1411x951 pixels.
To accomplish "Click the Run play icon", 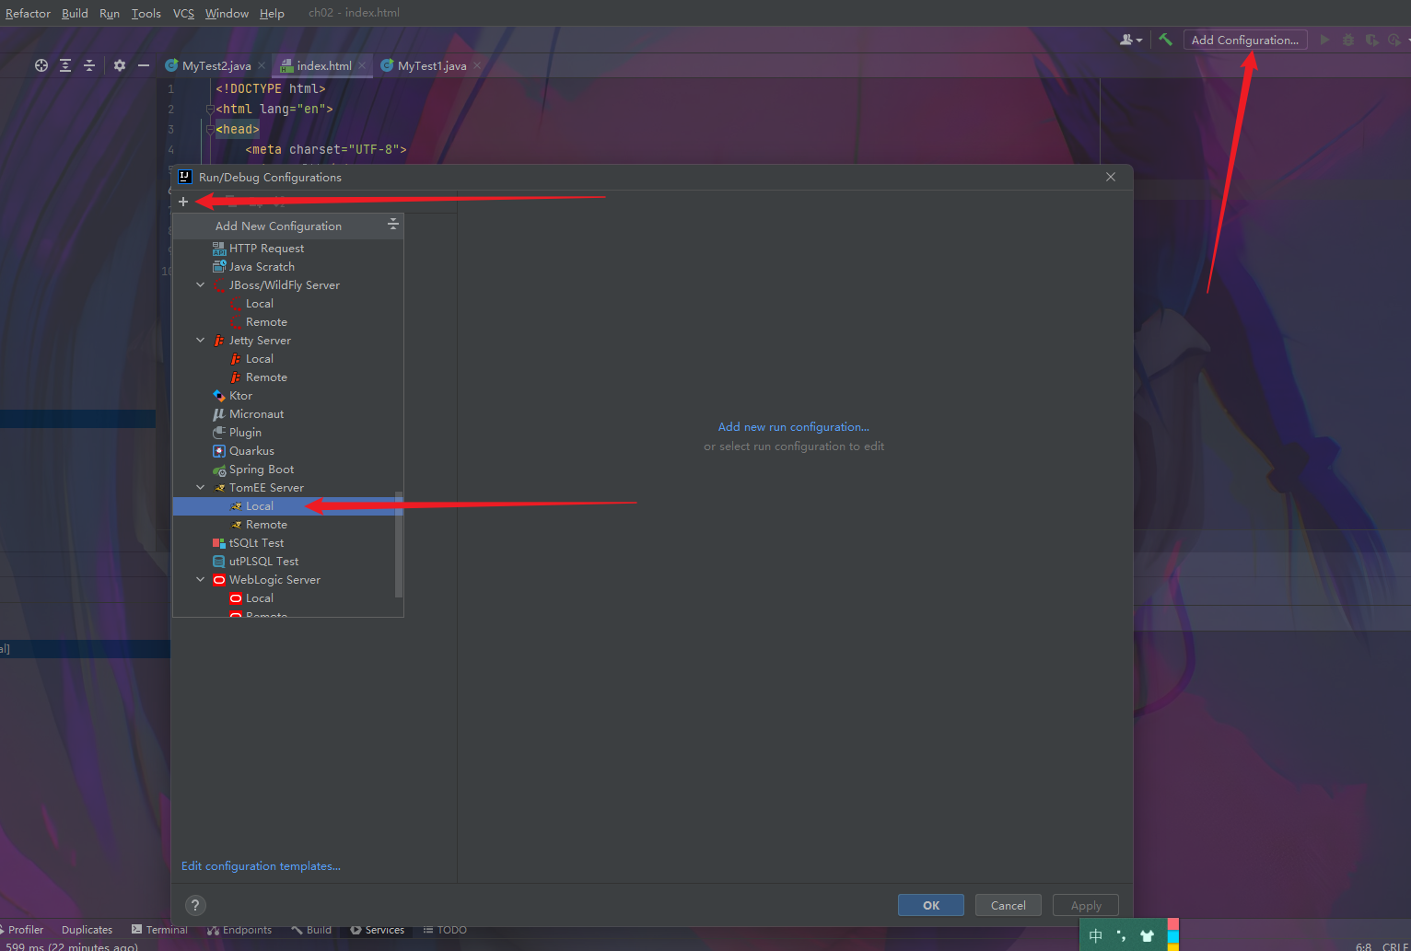I will coord(1324,40).
